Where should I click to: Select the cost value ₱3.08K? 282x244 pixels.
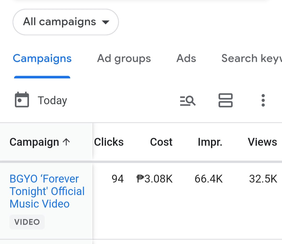pyautogui.click(x=155, y=179)
